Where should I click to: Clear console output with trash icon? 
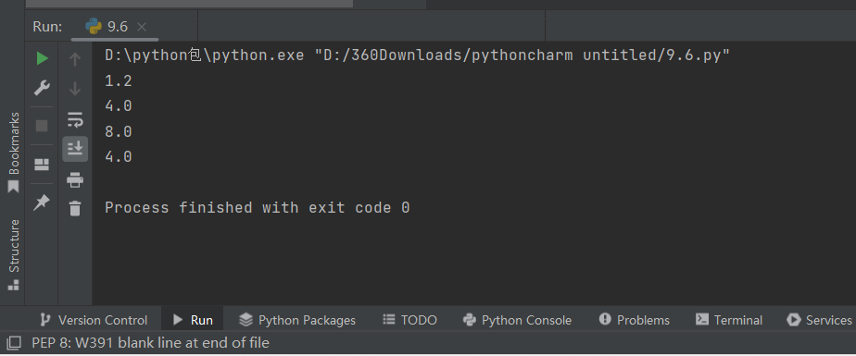[x=75, y=208]
